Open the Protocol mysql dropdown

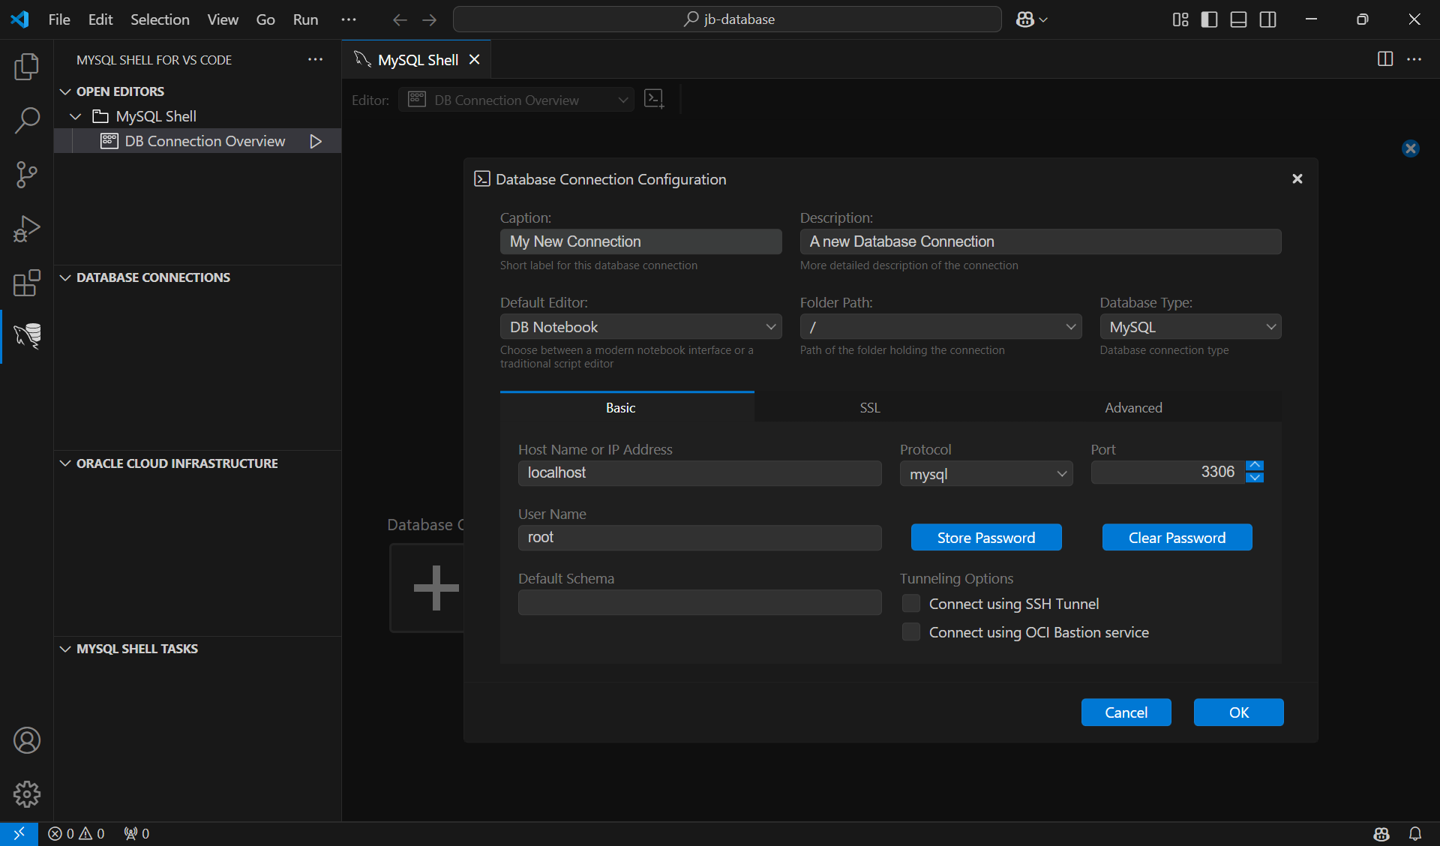point(985,474)
